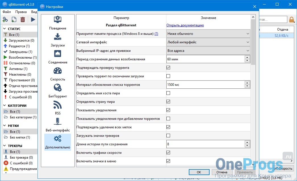Select the Все (1) filter under СТАТУС
The image size is (297, 181).
click(x=20, y=35)
